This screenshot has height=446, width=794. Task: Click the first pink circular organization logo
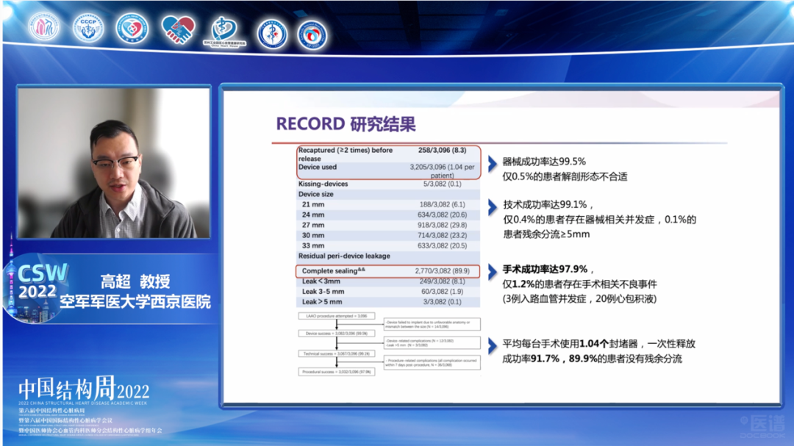click(43, 28)
